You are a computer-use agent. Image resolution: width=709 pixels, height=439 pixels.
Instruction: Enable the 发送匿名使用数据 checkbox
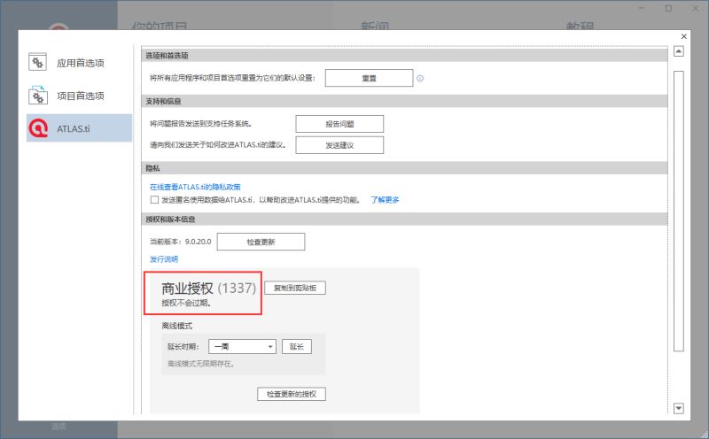click(154, 200)
